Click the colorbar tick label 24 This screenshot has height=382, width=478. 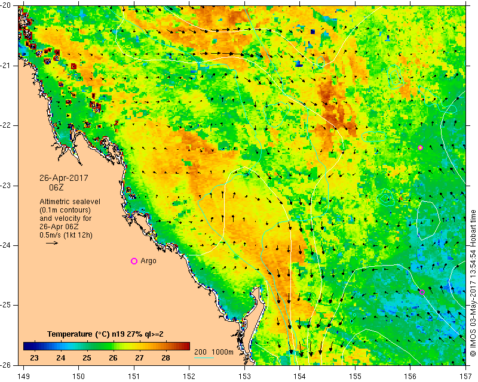point(61,358)
